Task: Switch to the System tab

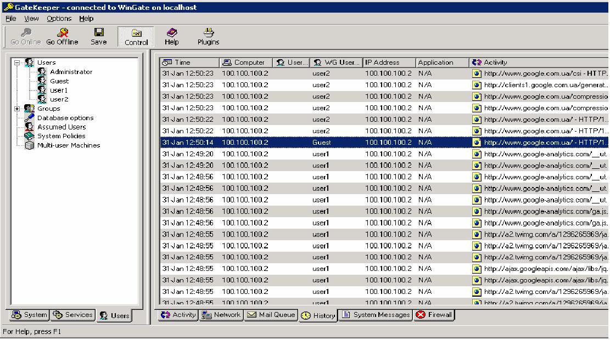Action: [x=29, y=315]
